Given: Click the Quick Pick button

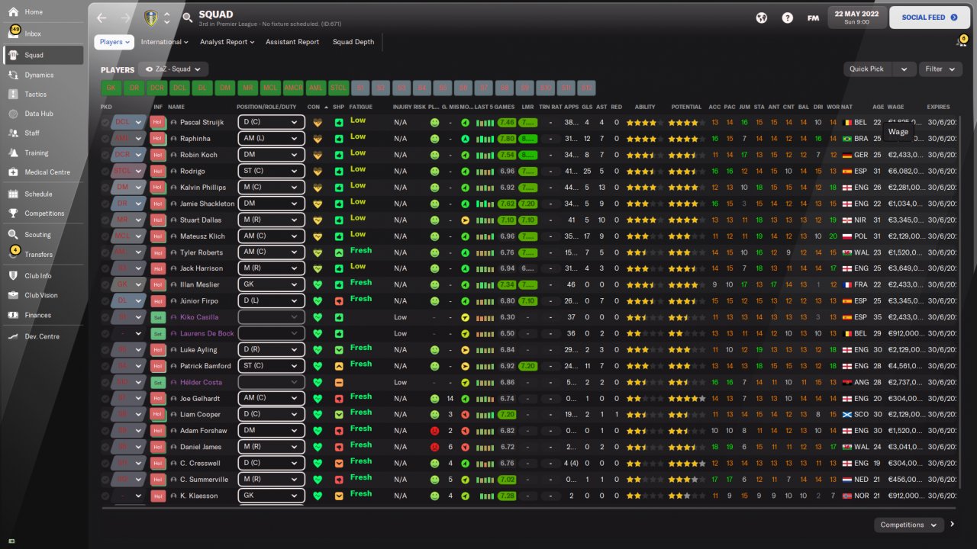Looking at the screenshot, I should click(x=867, y=69).
